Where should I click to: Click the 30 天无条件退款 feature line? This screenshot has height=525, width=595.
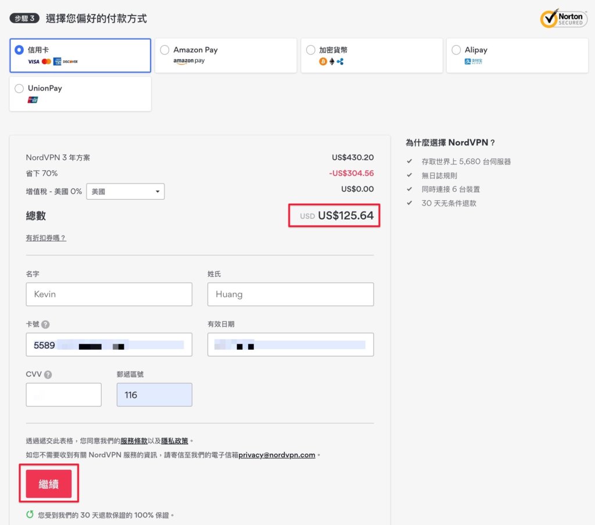click(449, 203)
